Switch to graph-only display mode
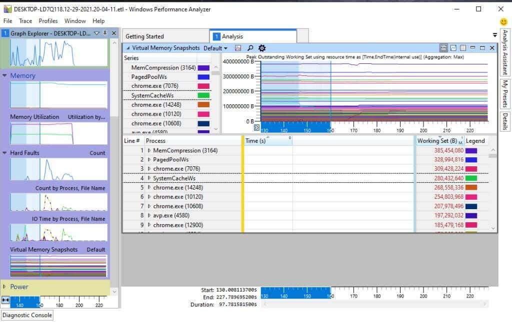This screenshot has width=512, height=322. (453, 48)
